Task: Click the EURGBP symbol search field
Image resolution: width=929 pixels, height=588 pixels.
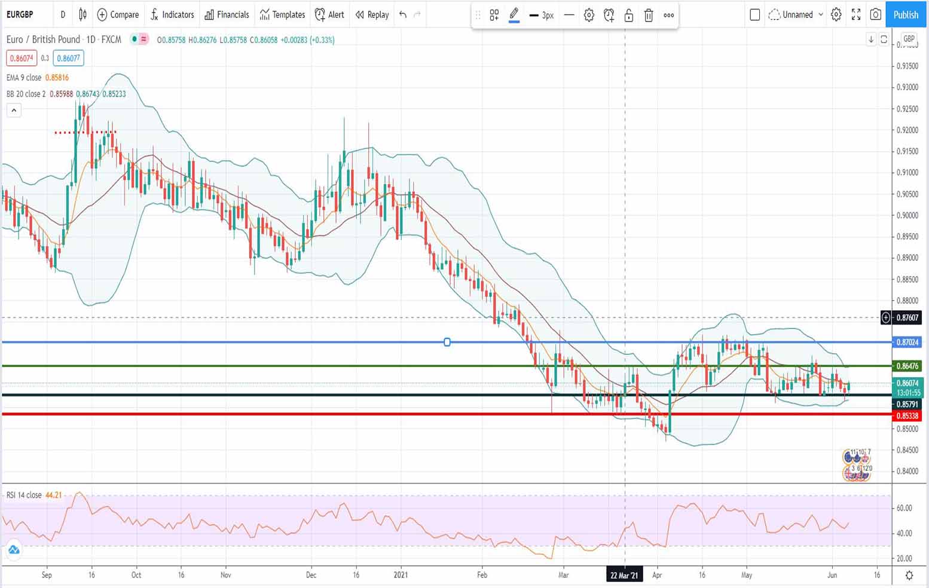Action: click(x=24, y=14)
